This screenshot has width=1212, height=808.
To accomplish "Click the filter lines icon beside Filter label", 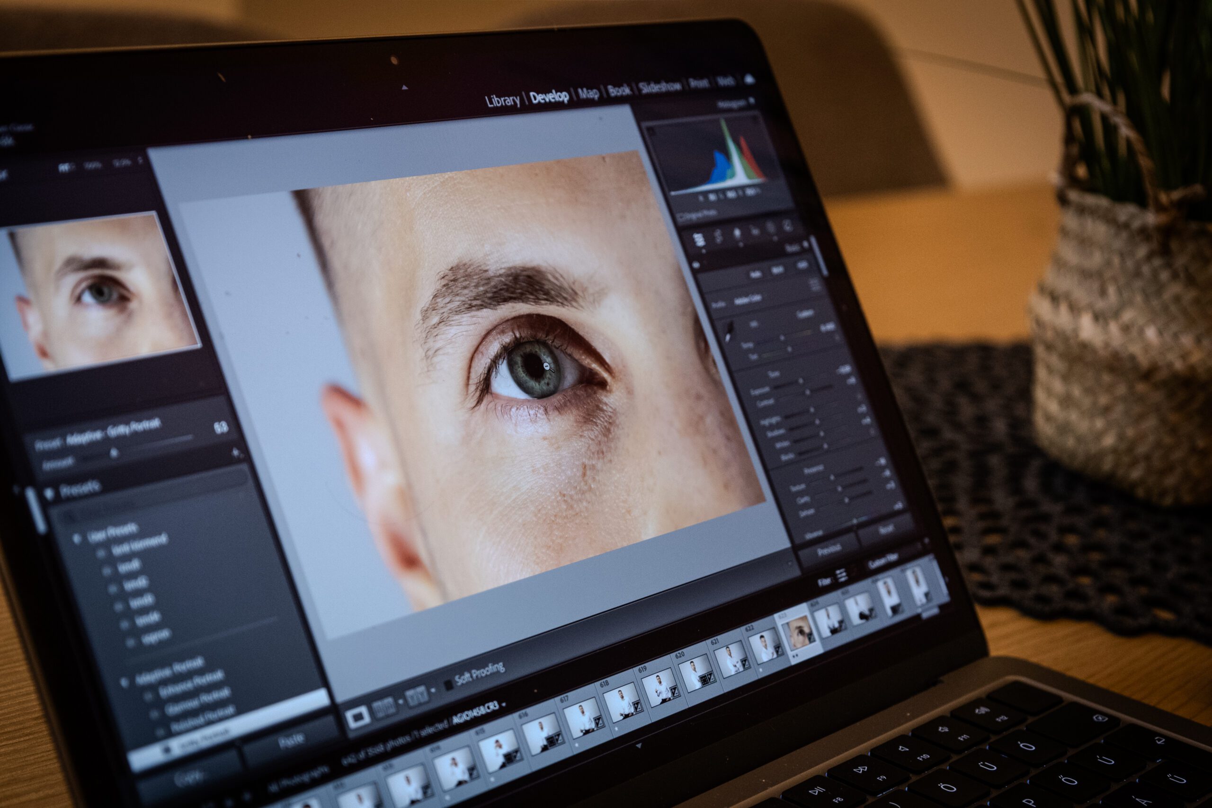I will pyautogui.click(x=841, y=575).
